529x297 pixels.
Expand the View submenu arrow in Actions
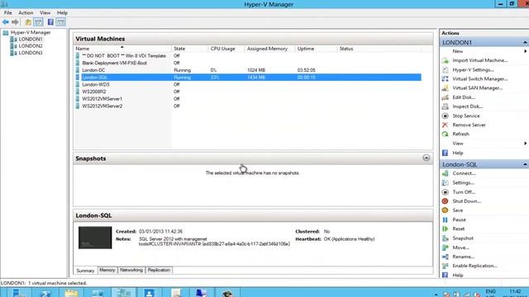click(x=526, y=144)
